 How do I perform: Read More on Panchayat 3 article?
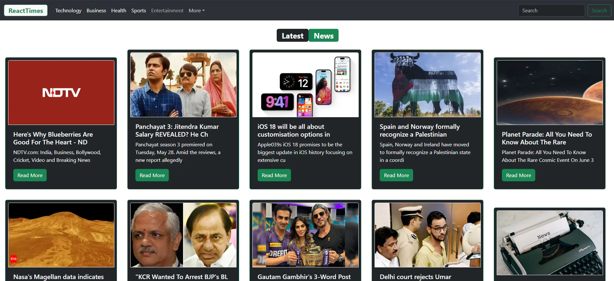(x=152, y=175)
